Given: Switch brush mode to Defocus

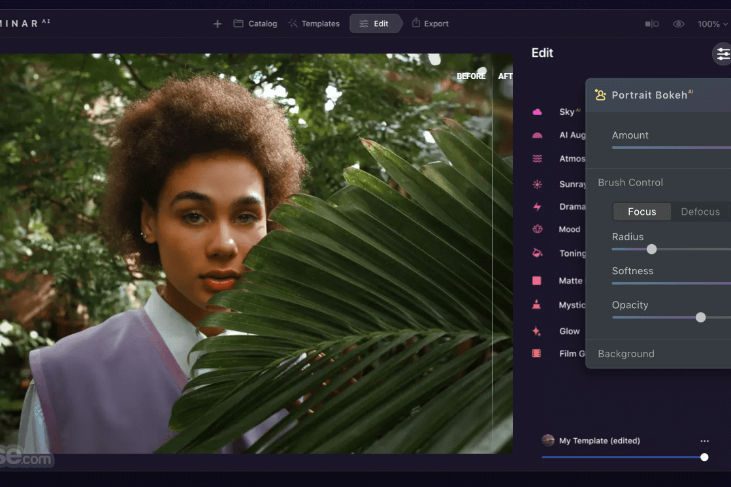Looking at the screenshot, I should (x=700, y=212).
